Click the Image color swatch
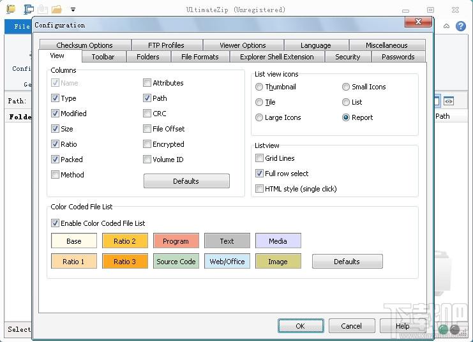This screenshot has height=342, width=473. [278, 262]
